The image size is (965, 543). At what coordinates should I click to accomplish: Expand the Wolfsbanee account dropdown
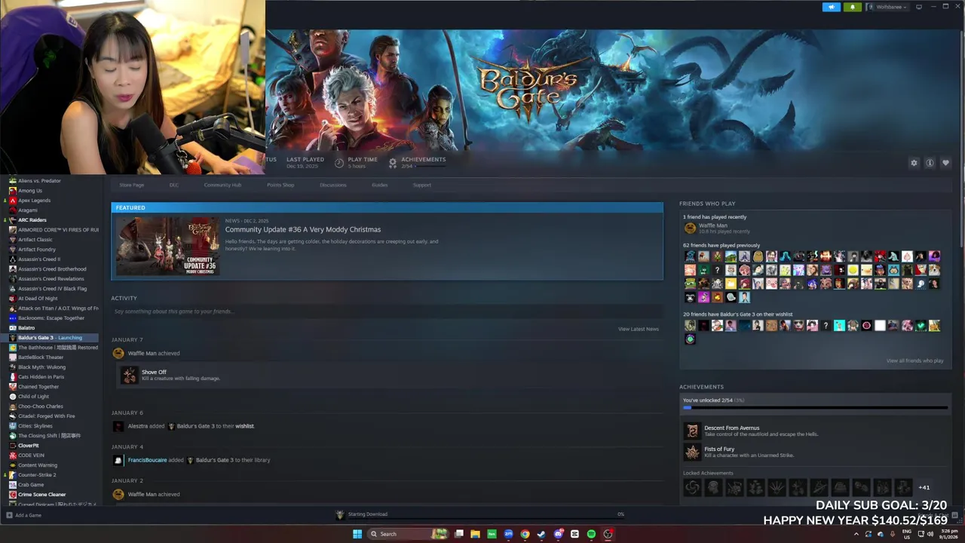[x=889, y=7]
